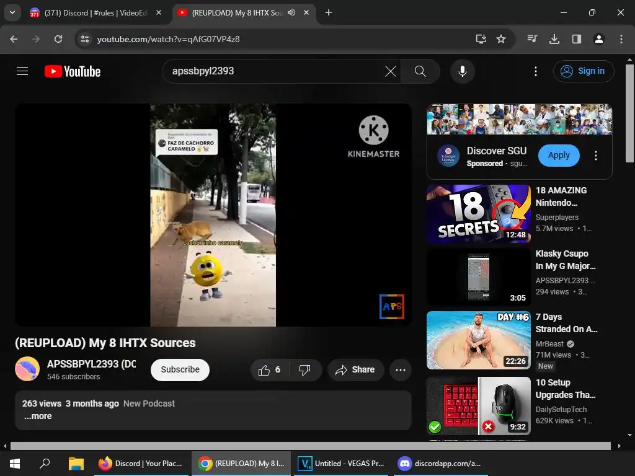Dislike the video with thumbs down
Screen dimensions: 635x476
[305, 369]
